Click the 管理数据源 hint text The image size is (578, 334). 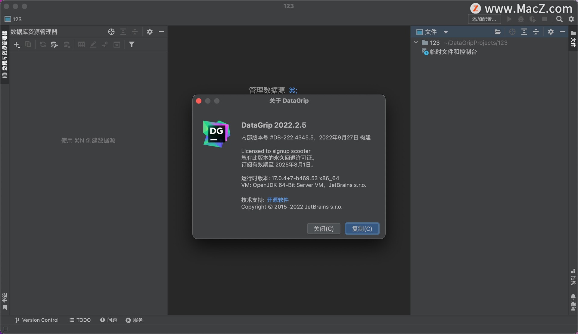click(267, 90)
